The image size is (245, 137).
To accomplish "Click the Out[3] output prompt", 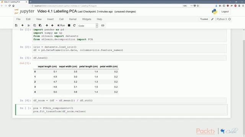I will pyautogui.click(x=25, y=63).
